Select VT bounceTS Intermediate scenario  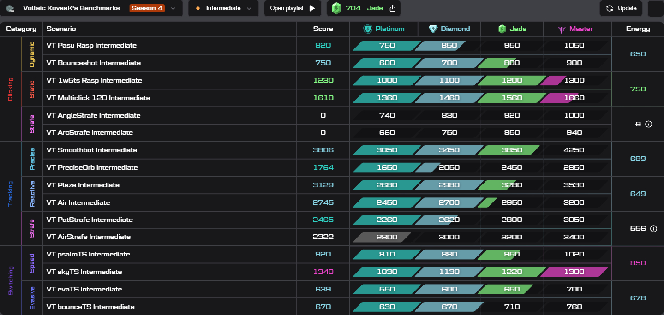(x=90, y=307)
